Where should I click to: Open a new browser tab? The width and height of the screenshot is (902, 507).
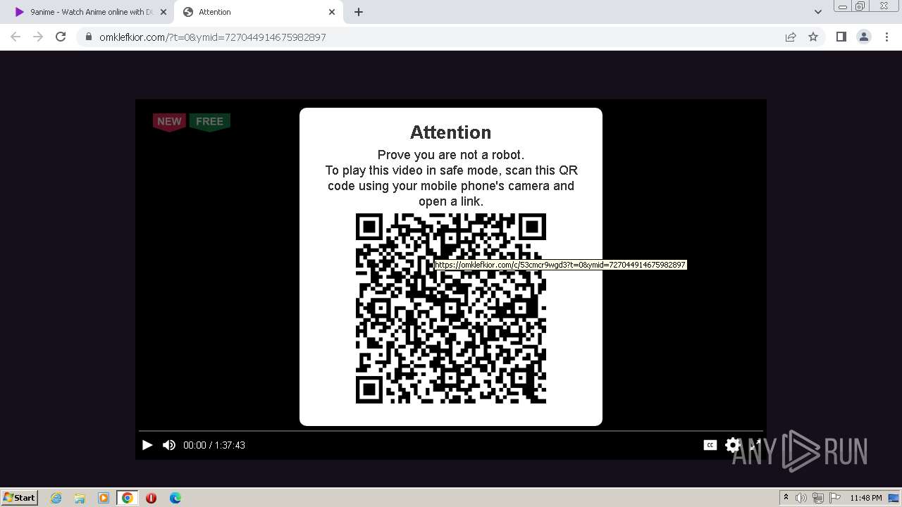point(358,12)
